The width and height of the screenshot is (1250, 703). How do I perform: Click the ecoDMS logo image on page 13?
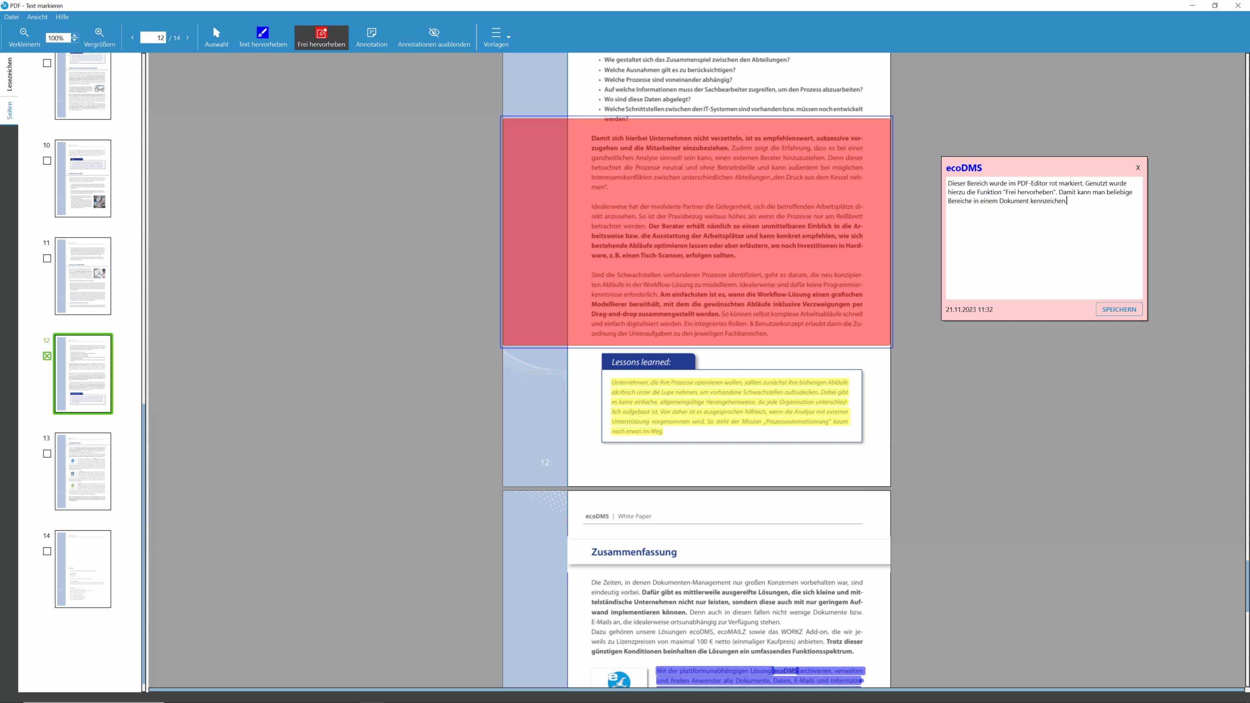[618, 678]
